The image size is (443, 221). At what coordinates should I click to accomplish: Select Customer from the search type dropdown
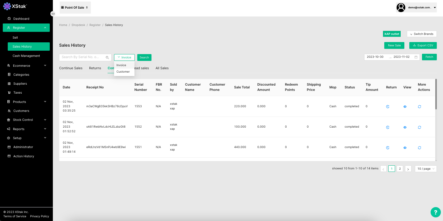point(123,72)
